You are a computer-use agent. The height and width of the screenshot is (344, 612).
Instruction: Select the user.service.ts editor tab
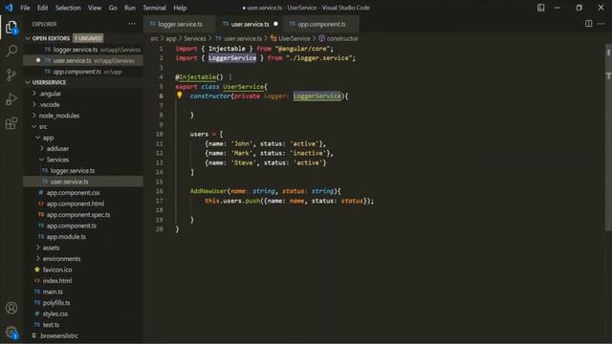point(250,24)
